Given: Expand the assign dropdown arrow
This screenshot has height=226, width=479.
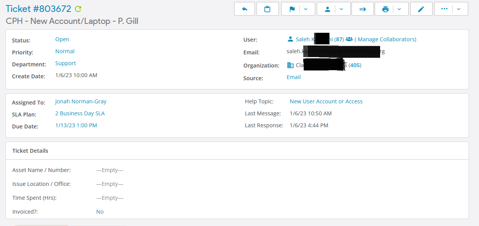Looking at the screenshot, I should click(x=341, y=9).
